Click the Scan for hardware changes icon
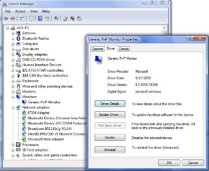The height and width of the screenshot is (171, 209). point(56,19)
